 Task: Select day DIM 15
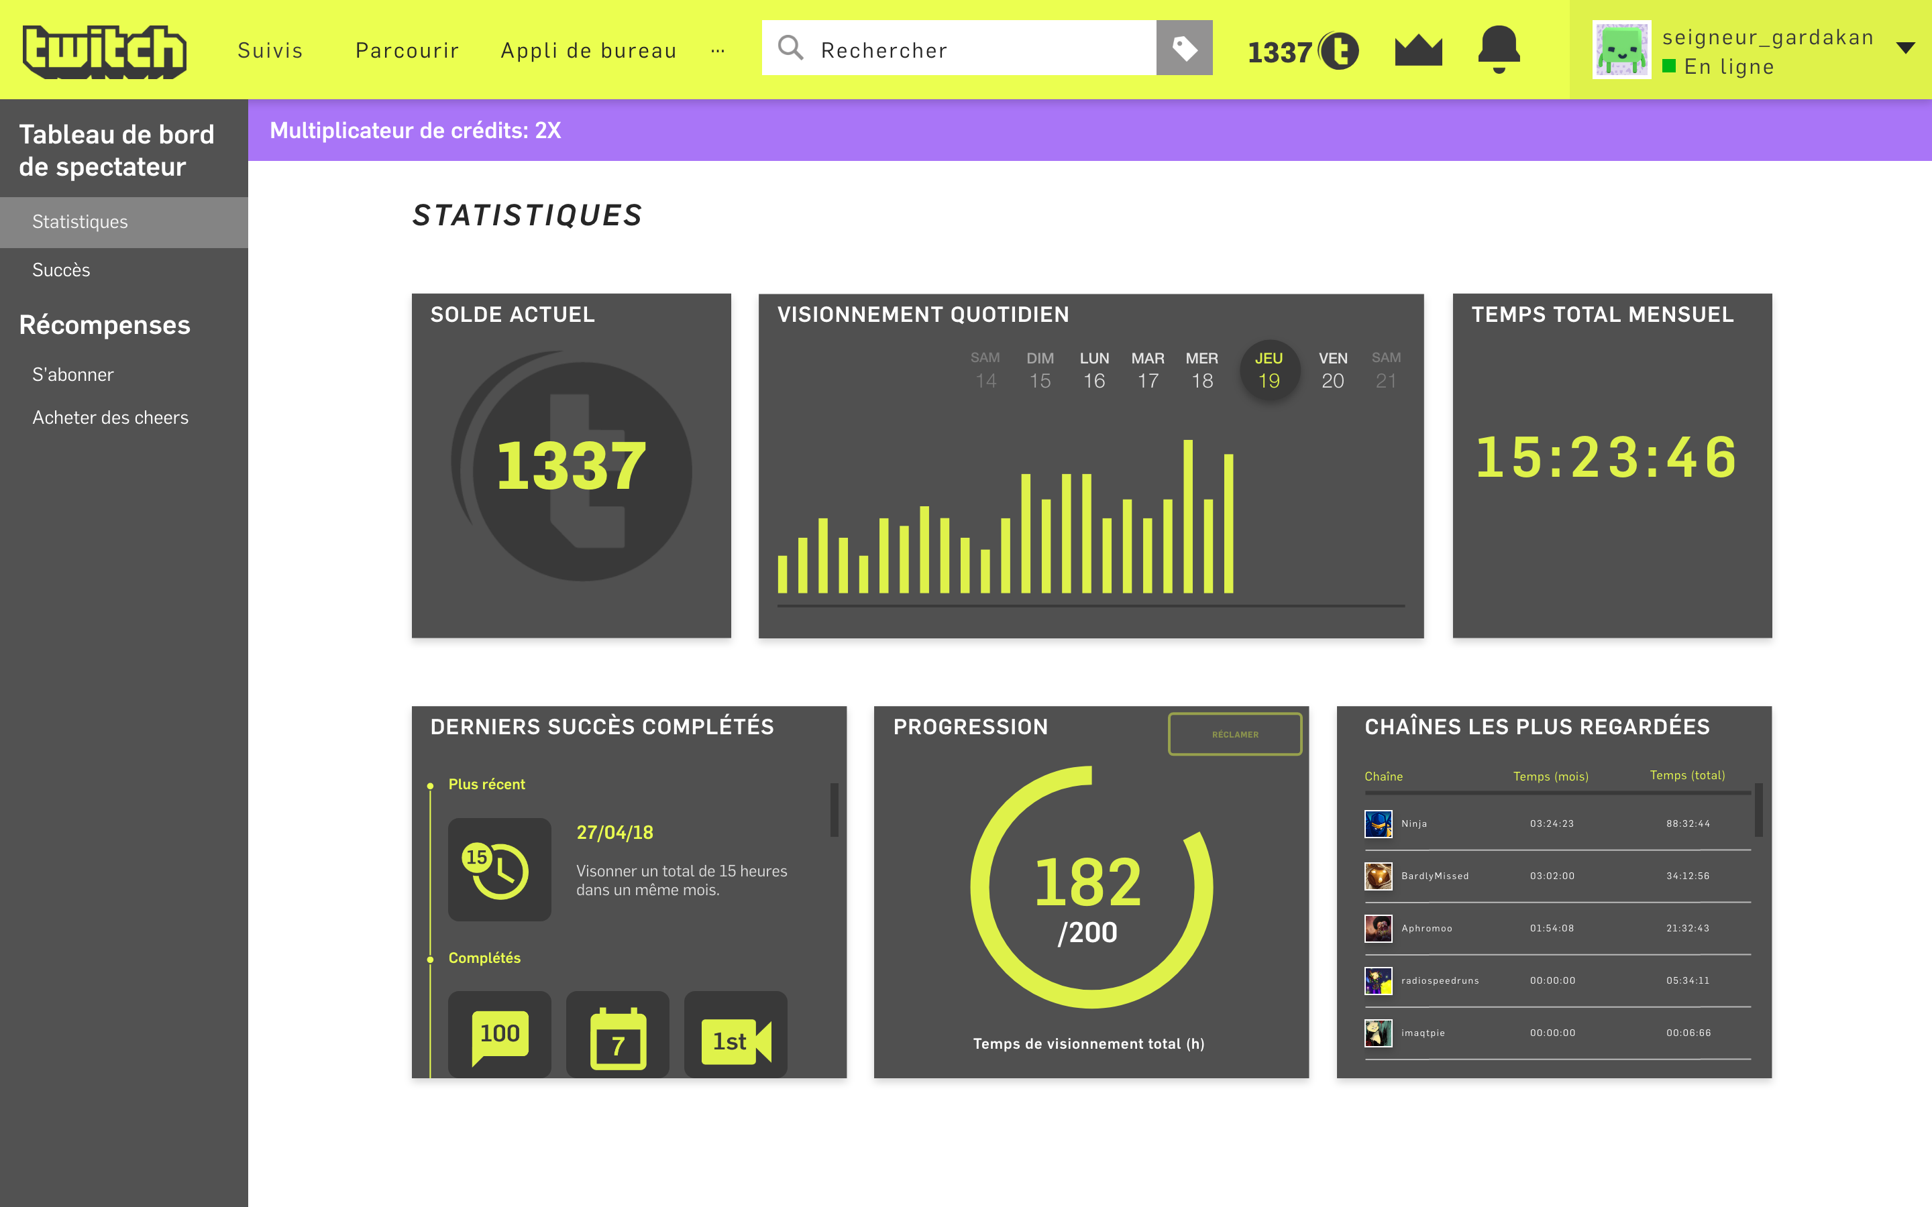(1039, 370)
